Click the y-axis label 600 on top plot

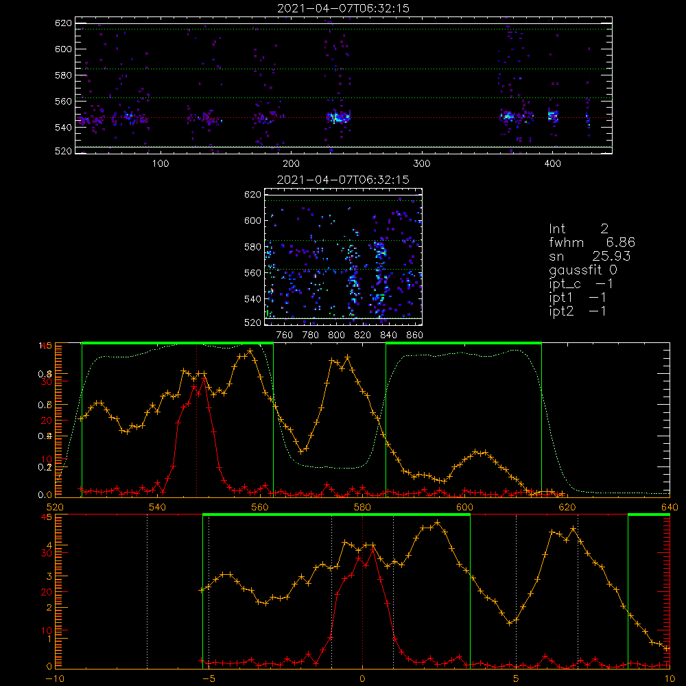pyautogui.click(x=63, y=49)
